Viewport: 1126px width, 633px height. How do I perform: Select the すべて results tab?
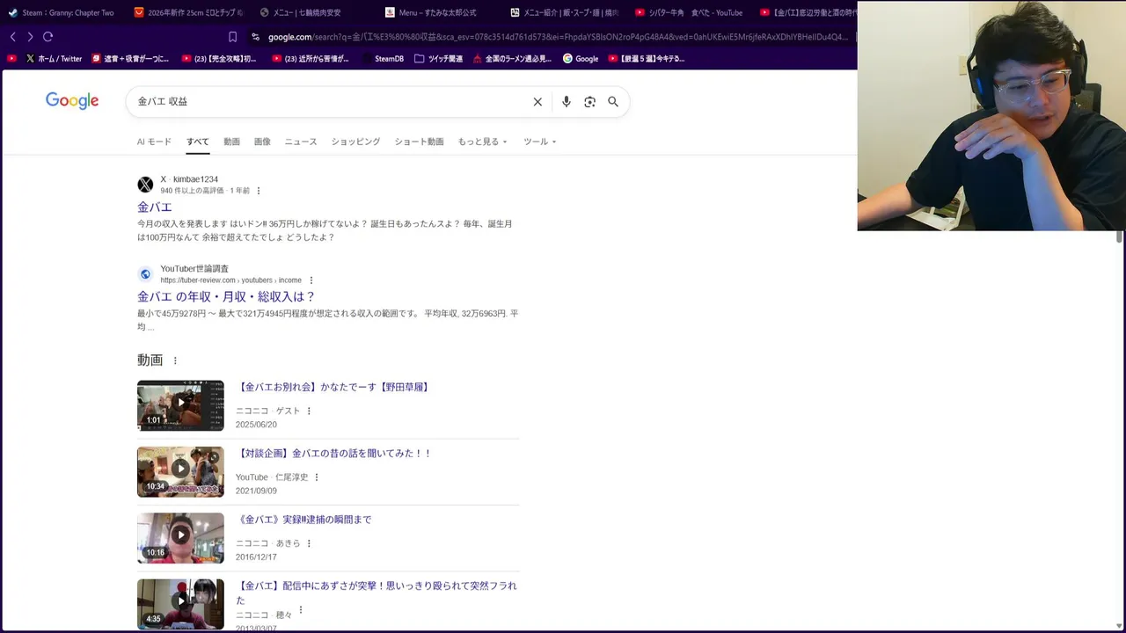click(198, 142)
